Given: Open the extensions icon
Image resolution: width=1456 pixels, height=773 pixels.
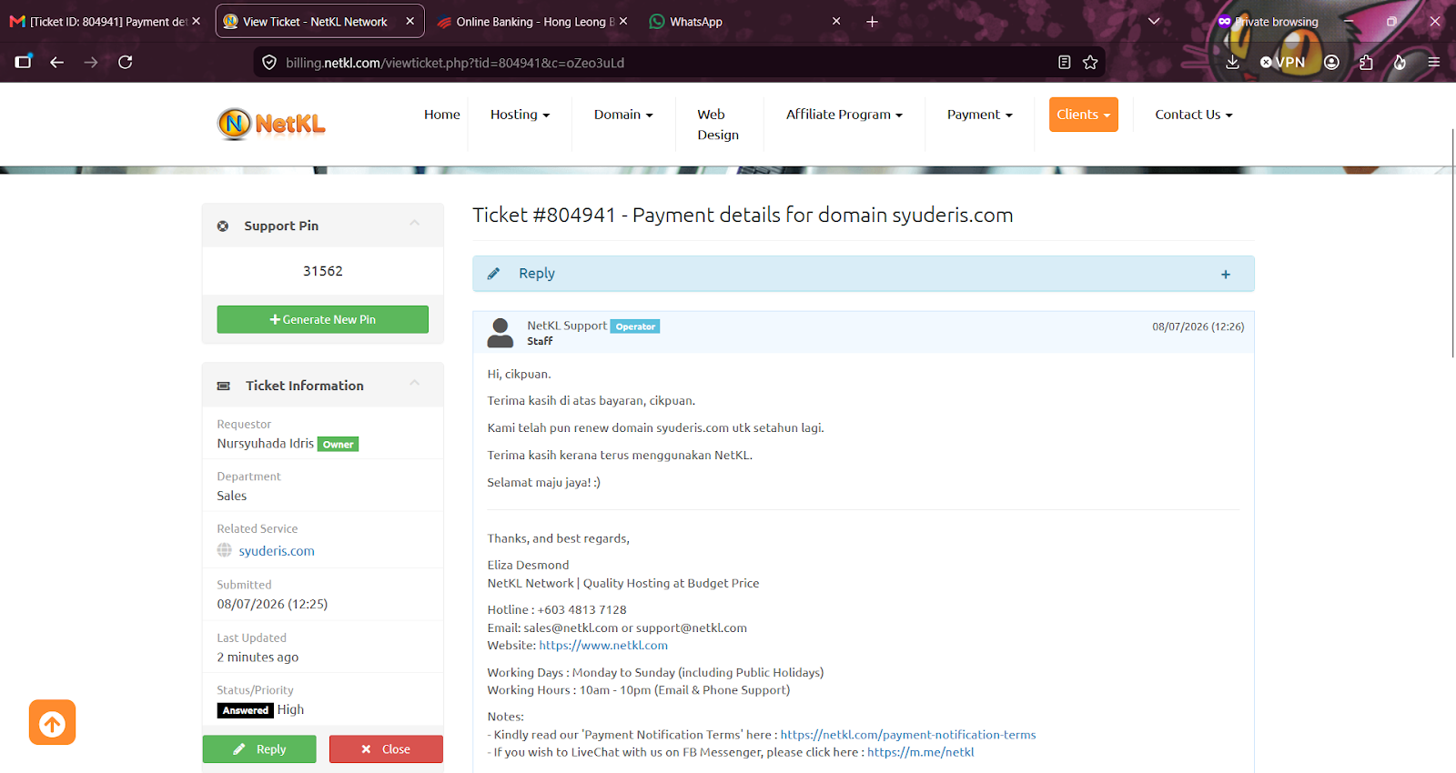Looking at the screenshot, I should [1366, 62].
